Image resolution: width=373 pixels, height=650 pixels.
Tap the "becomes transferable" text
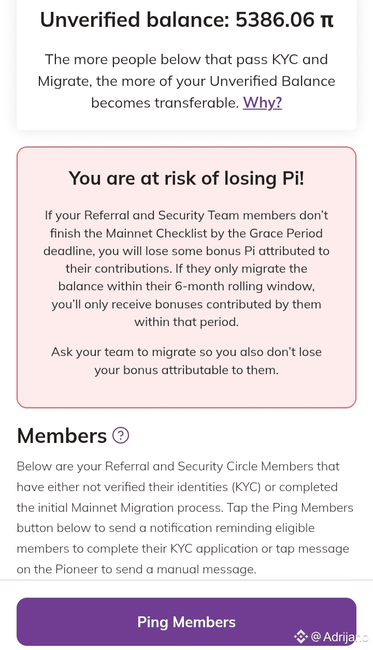click(x=165, y=102)
